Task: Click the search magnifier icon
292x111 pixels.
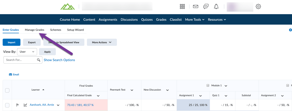Action: click(39, 60)
